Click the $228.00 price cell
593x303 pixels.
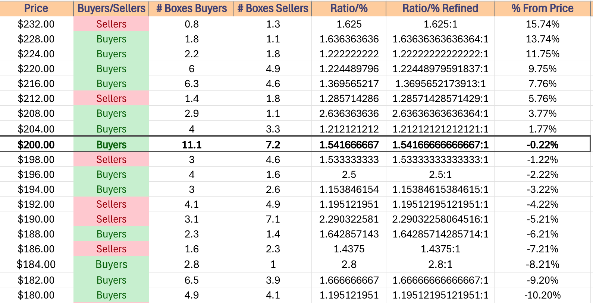coord(36,39)
